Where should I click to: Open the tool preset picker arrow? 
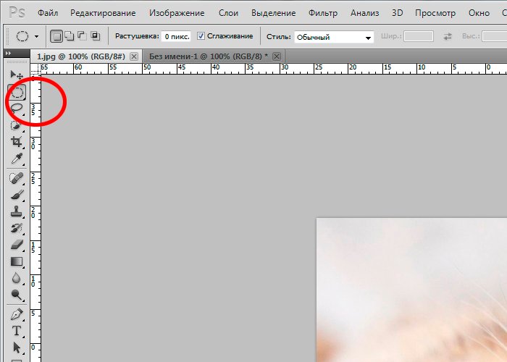[x=37, y=36]
